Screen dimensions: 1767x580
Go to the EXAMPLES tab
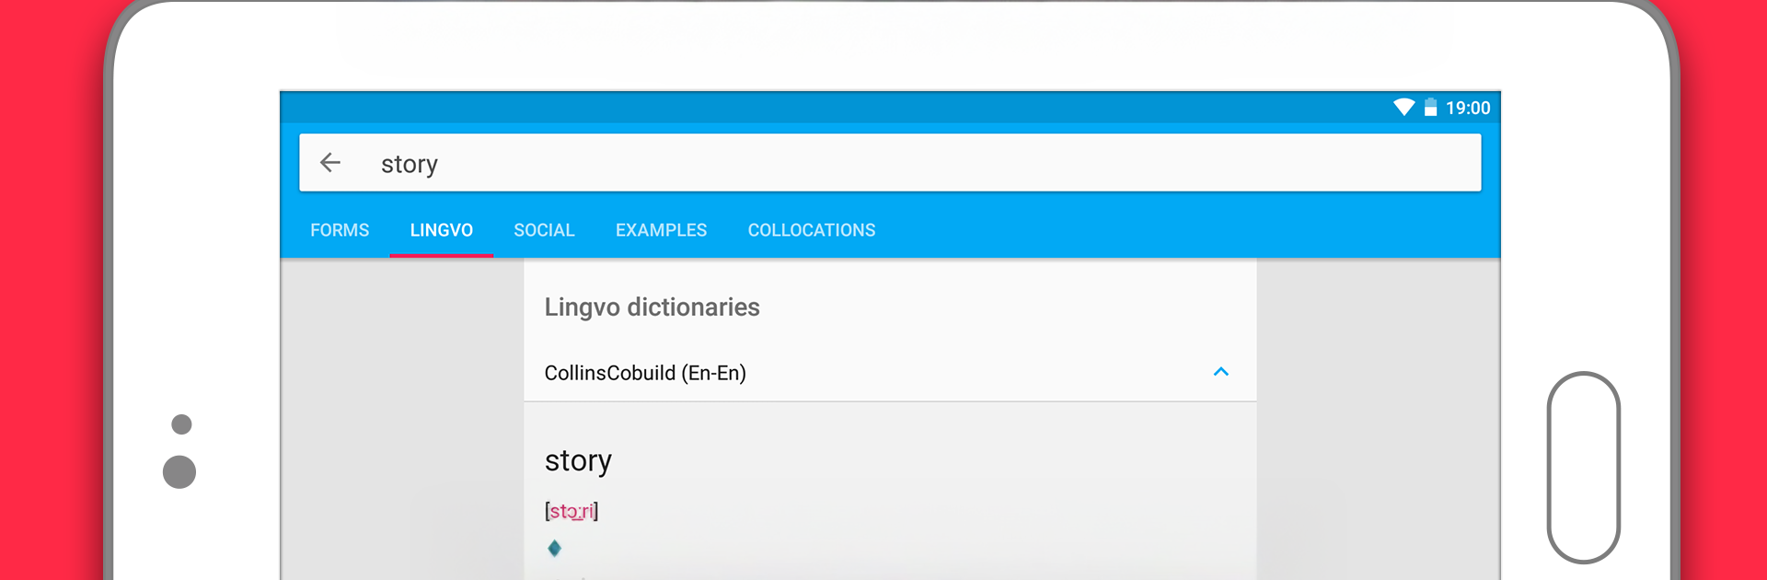click(x=661, y=230)
